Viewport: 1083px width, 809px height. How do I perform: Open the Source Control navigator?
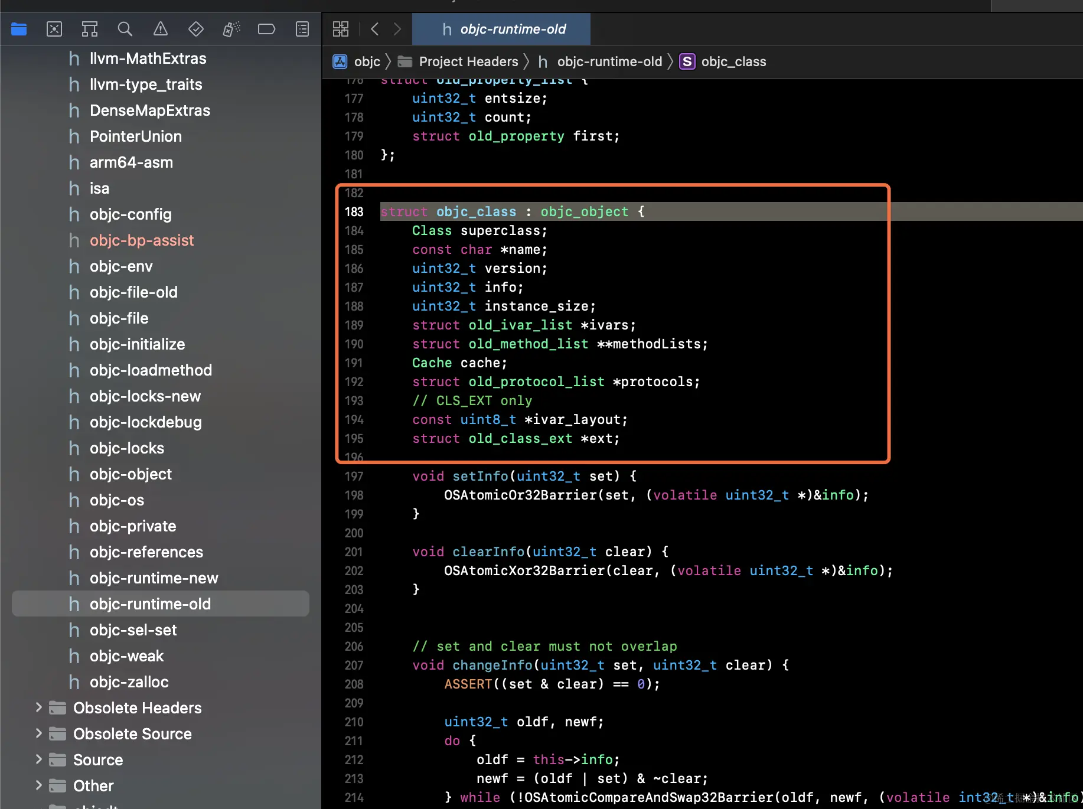[x=54, y=29]
